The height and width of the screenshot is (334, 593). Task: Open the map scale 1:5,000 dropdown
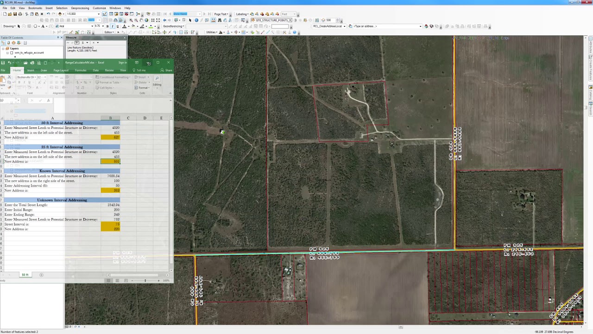99,14
